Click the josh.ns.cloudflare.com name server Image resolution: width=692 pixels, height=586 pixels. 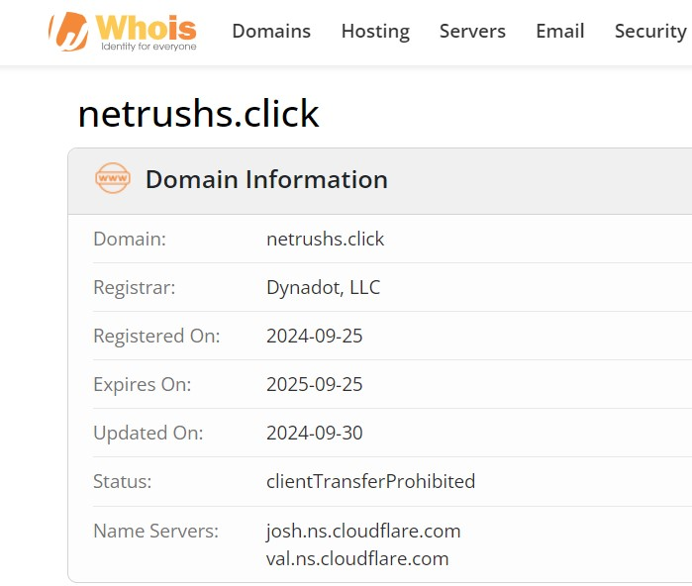click(x=363, y=531)
